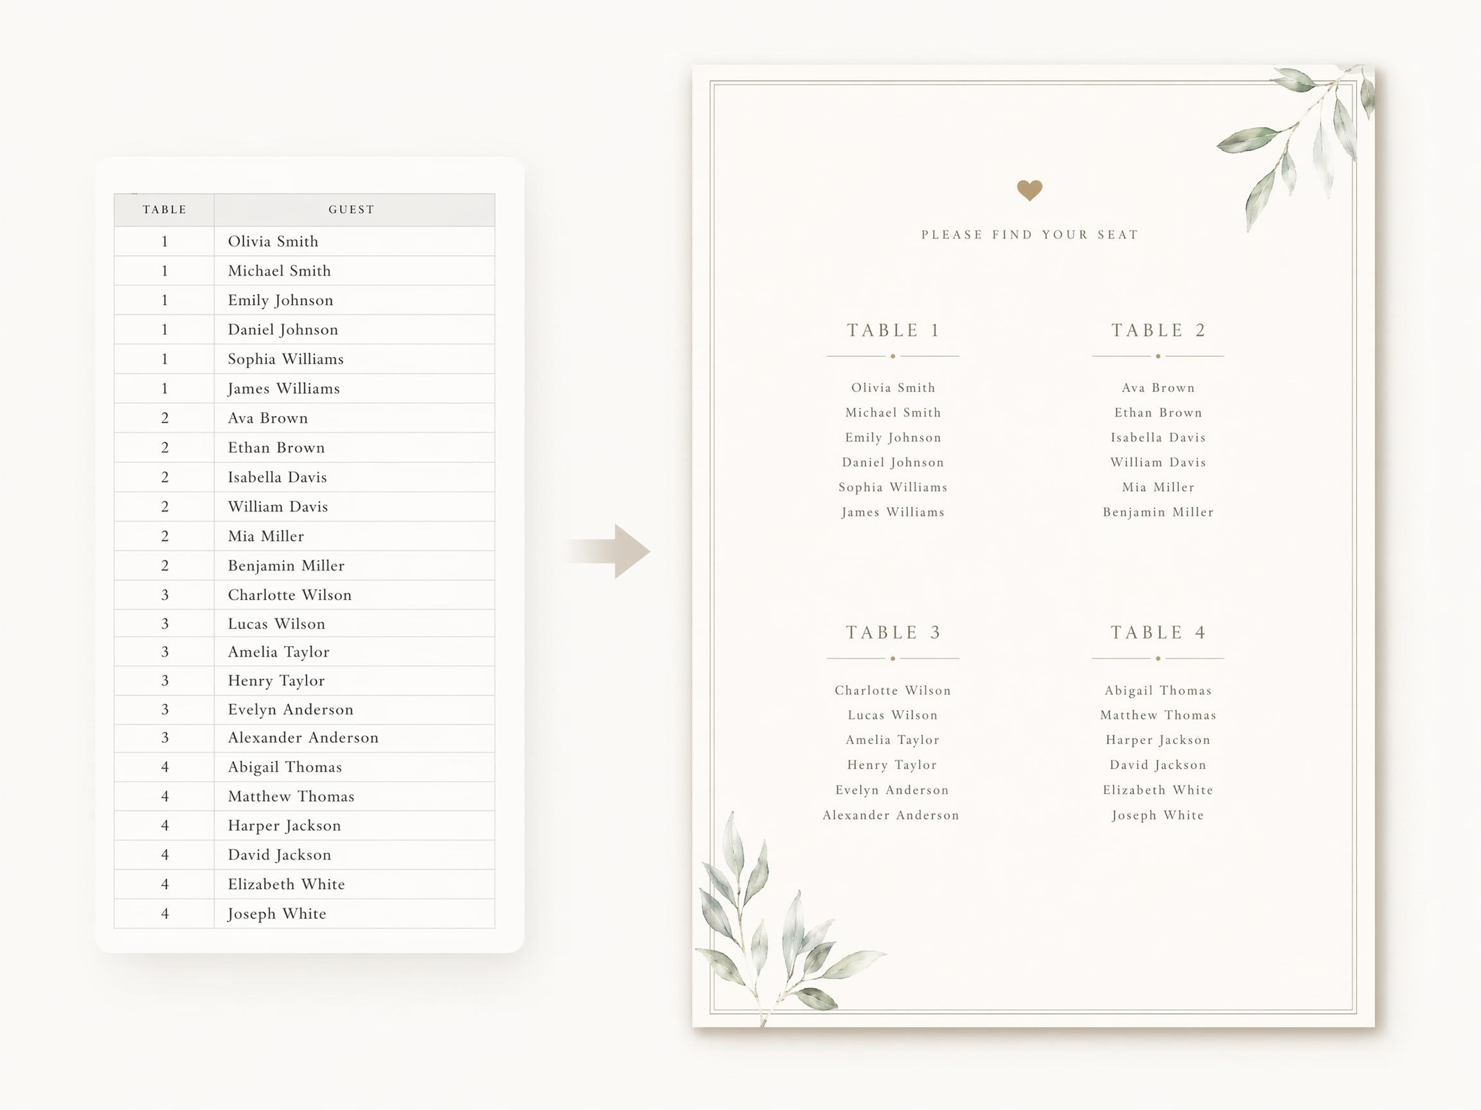
Task: Click Benjamin Miller in the spreadsheet list
Action: click(286, 565)
